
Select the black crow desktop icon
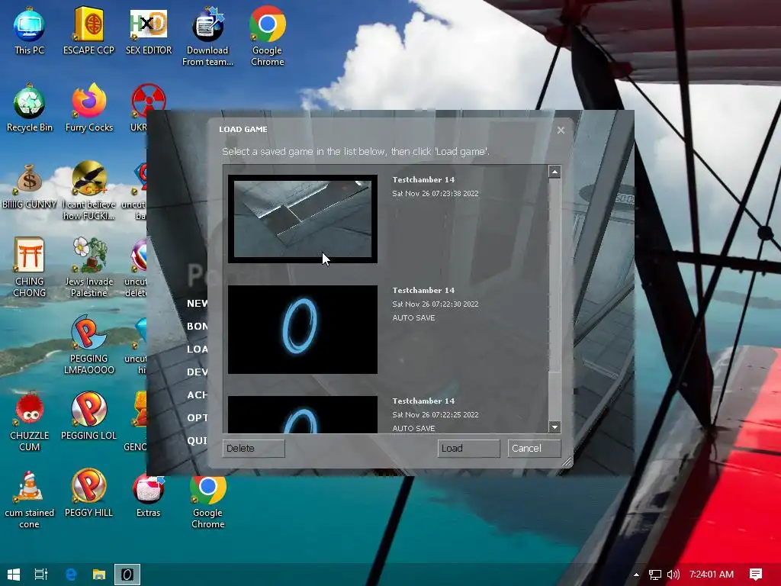pyautogui.click(x=88, y=192)
